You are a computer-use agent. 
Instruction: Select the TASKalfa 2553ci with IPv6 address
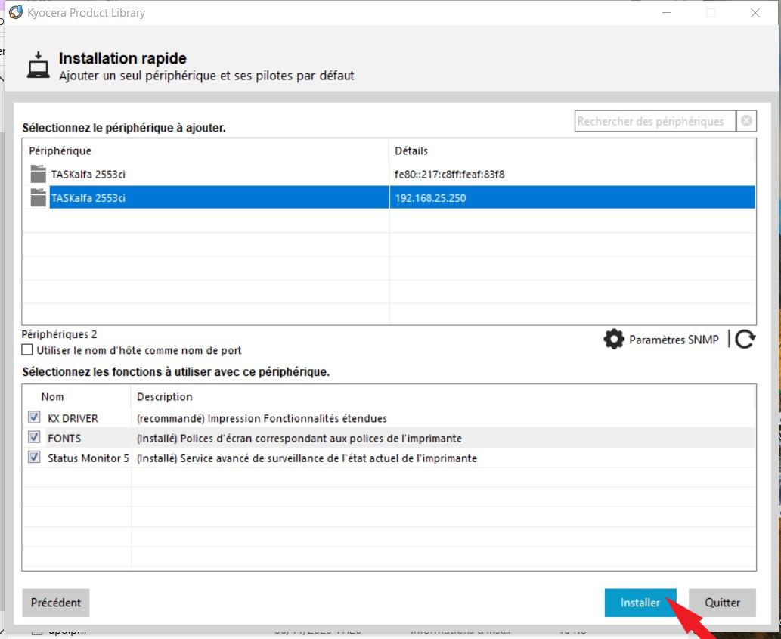pyautogui.click(x=88, y=175)
